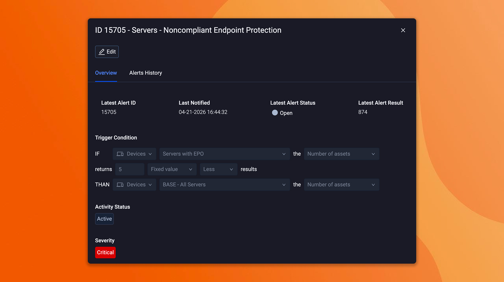Screen dimensions: 504x282
Task: Open the Servers with EPO query dropdown
Action: (x=225, y=154)
